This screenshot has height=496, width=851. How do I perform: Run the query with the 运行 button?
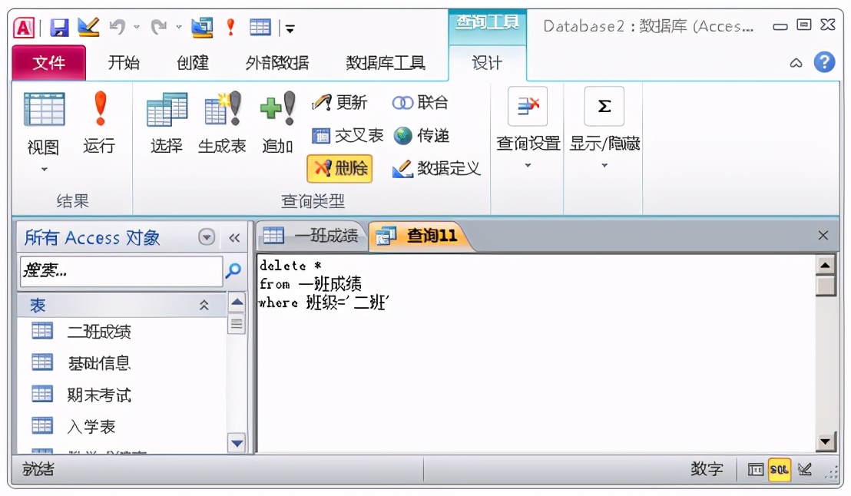[99, 124]
